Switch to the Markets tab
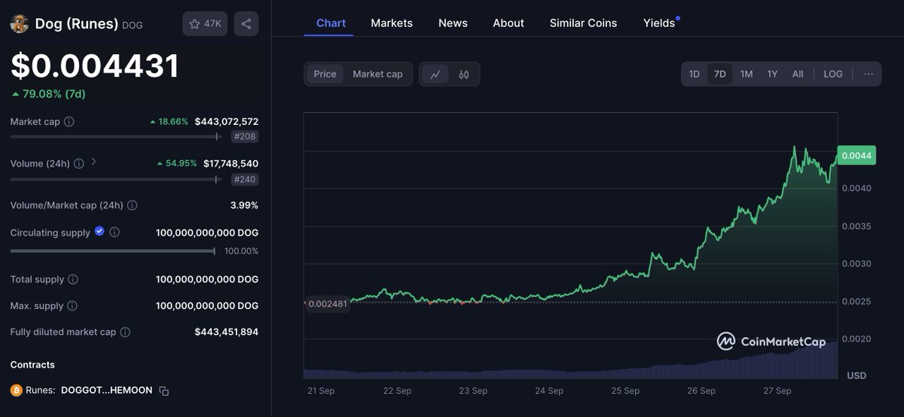This screenshot has width=904, height=417. [x=392, y=23]
